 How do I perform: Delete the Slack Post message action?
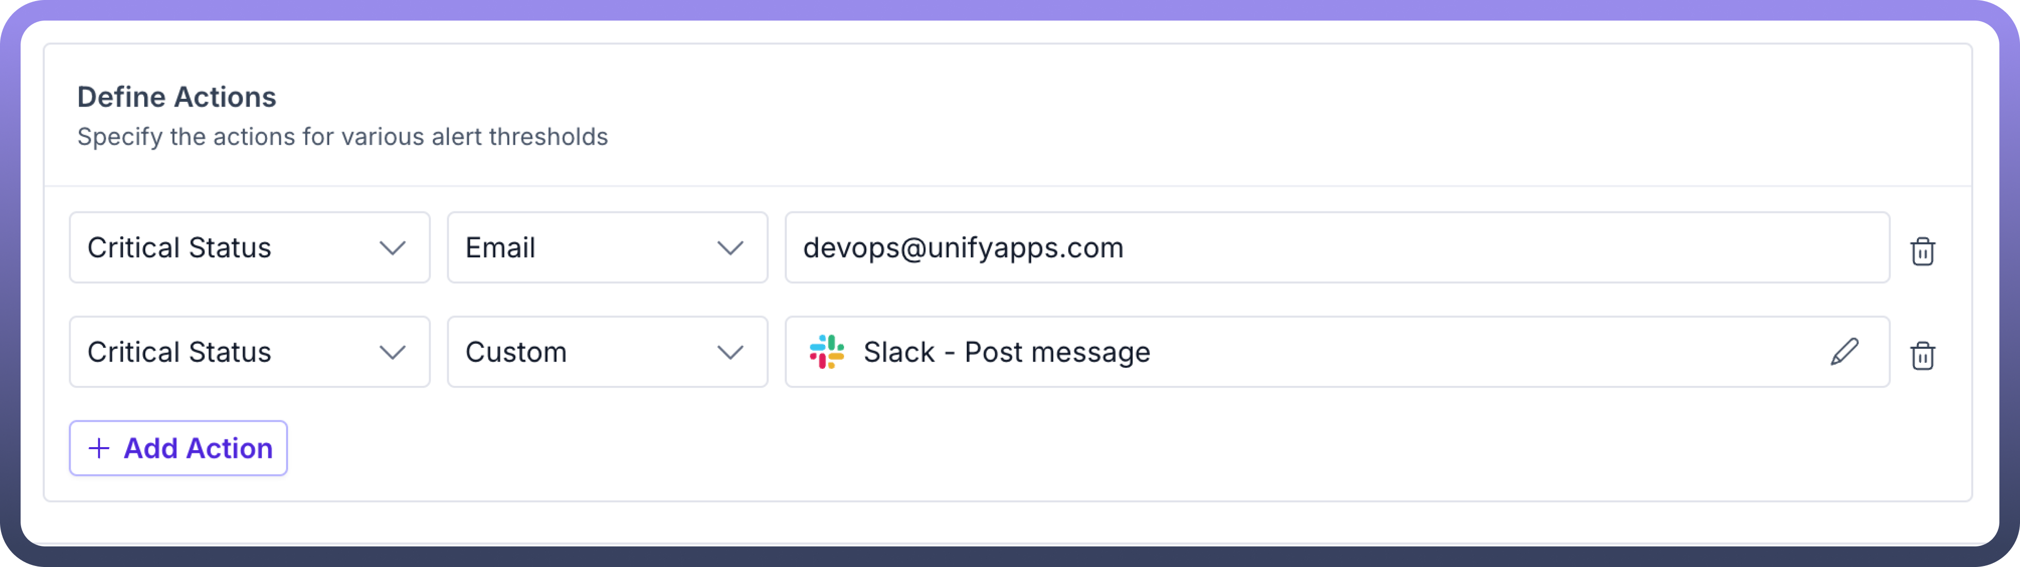click(1922, 356)
